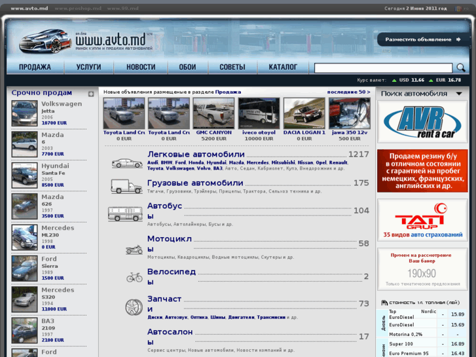476x357 pixels.
Task: Open the GMC CANYON listing thumbnail
Action: coord(213,113)
